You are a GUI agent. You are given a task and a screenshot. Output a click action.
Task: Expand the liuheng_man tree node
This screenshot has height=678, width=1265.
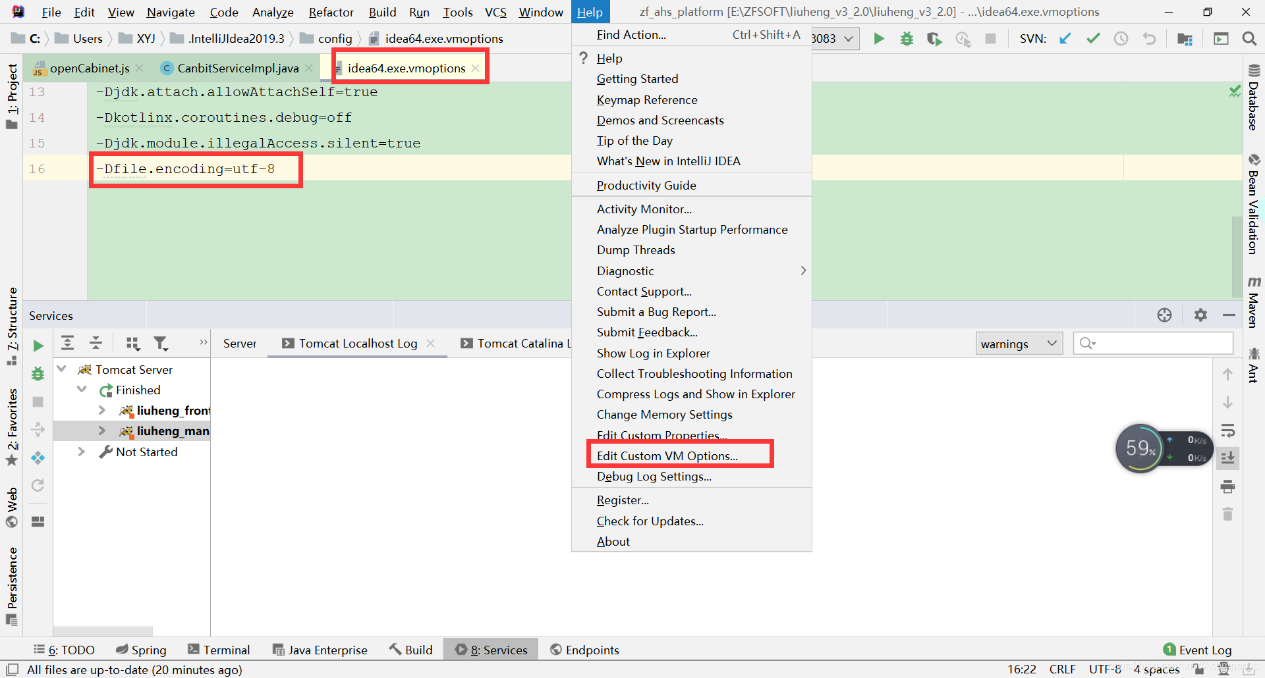point(101,430)
